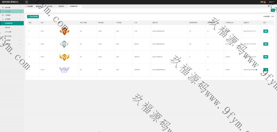
Task: Select 上下分记录 in the sidebar
Action: click(x=8, y=32)
